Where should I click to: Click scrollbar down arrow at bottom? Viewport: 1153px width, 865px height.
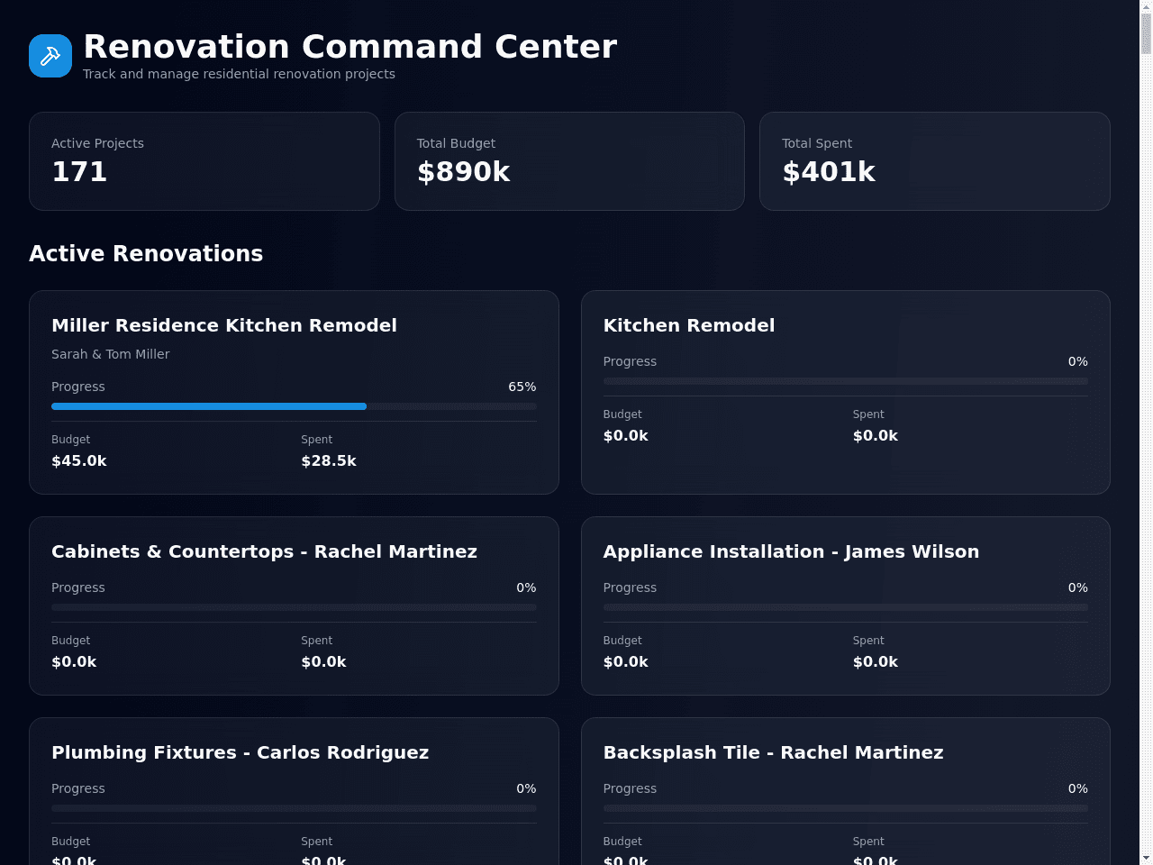1147,858
